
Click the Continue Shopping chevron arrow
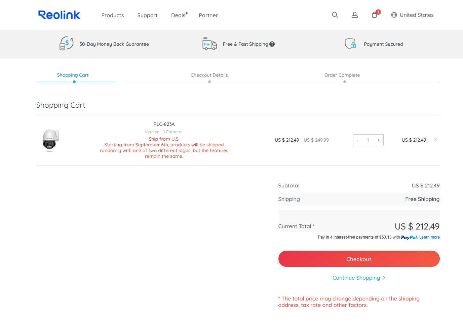coord(384,278)
